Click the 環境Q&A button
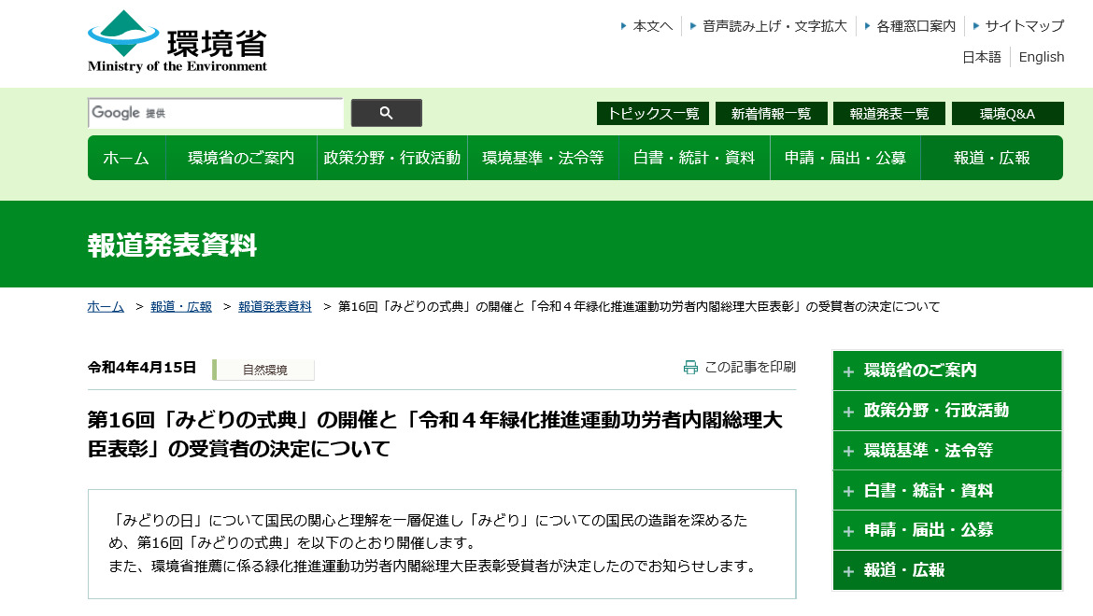The width and height of the screenshot is (1093, 616). tap(1007, 113)
